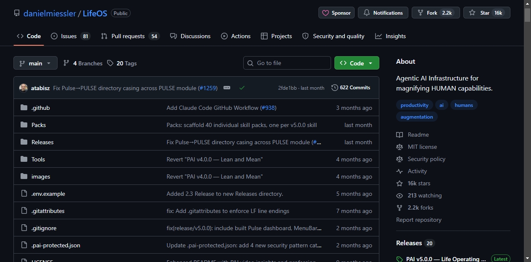Open commit 'Add Claude Code GitHub Workflow'
This screenshot has height=262, width=531.
point(213,108)
